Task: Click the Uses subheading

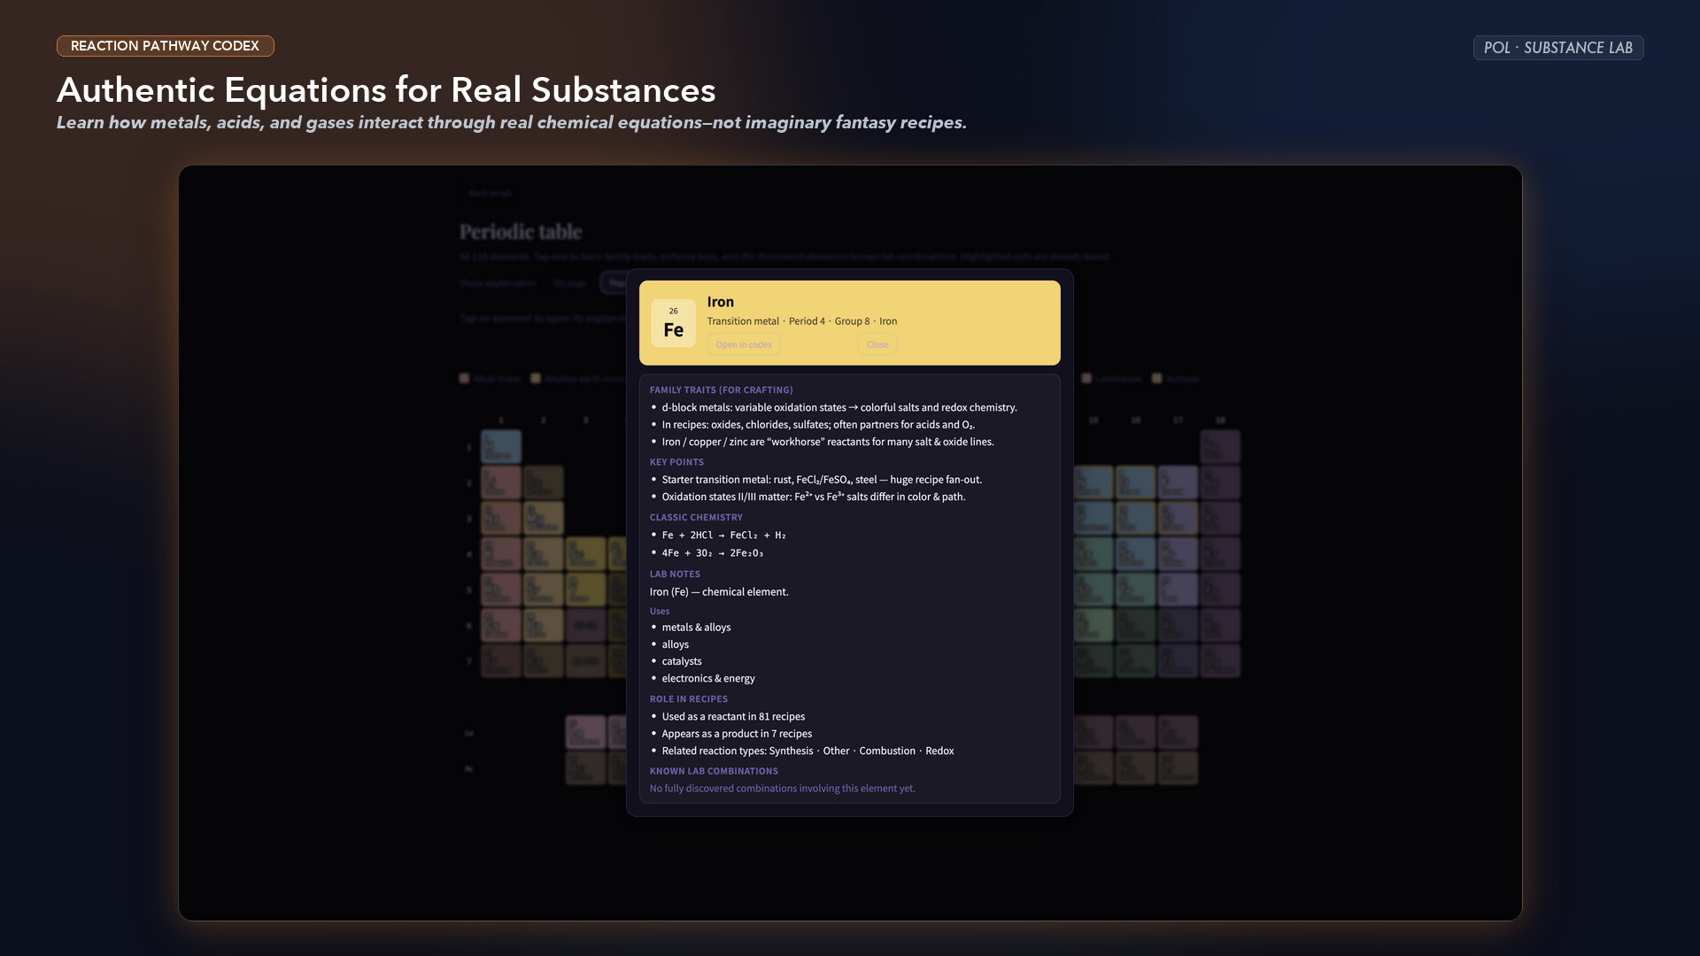Action: tap(660, 612)
